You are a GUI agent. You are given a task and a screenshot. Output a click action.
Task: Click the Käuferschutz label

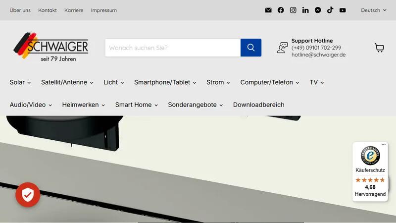point(370,170)
